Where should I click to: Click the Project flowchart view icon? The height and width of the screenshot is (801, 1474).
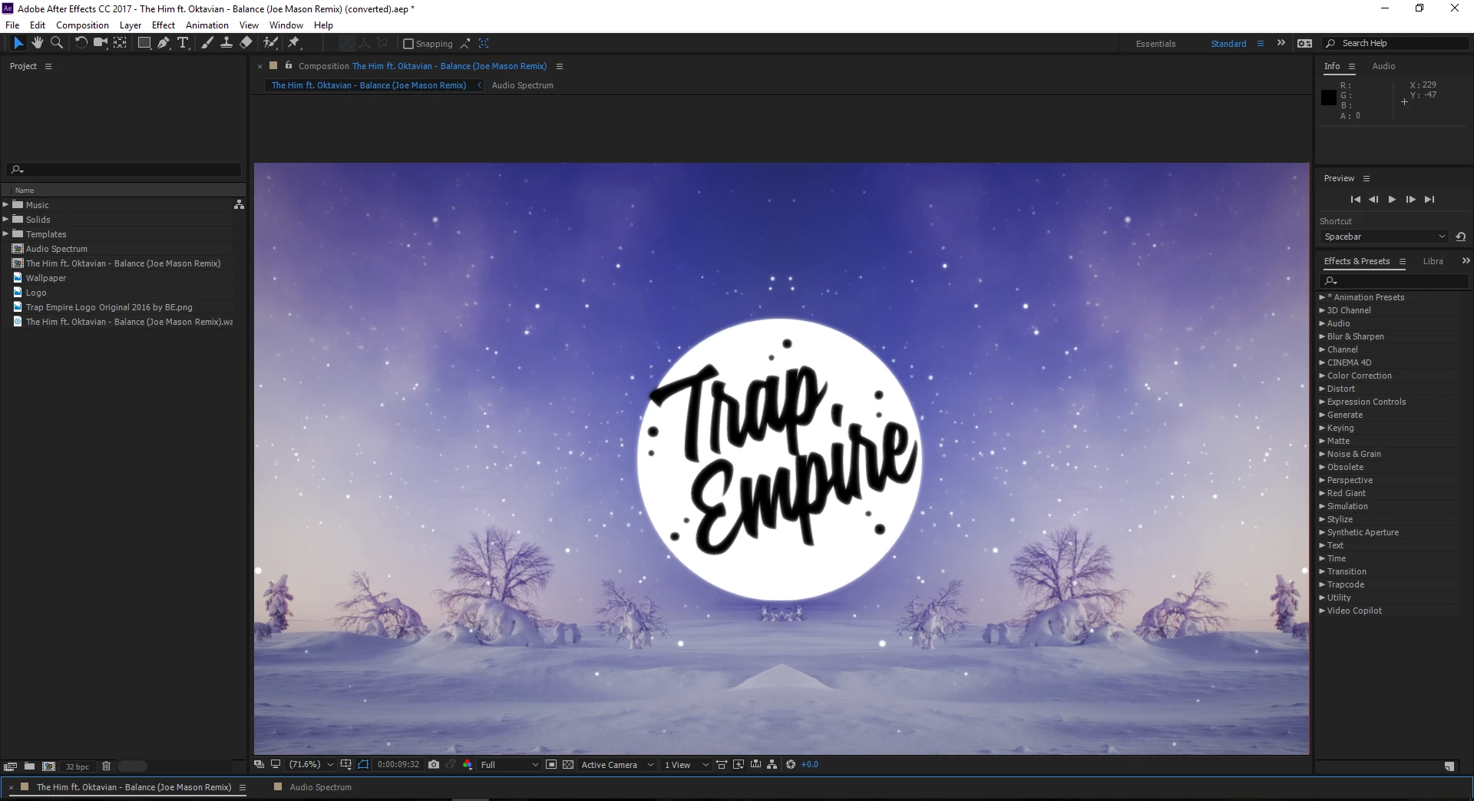click(x=239, y=205)
